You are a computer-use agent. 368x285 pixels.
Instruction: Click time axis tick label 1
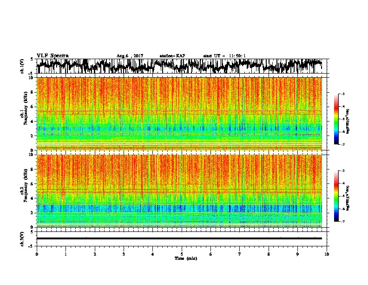[x=66, y=254]
